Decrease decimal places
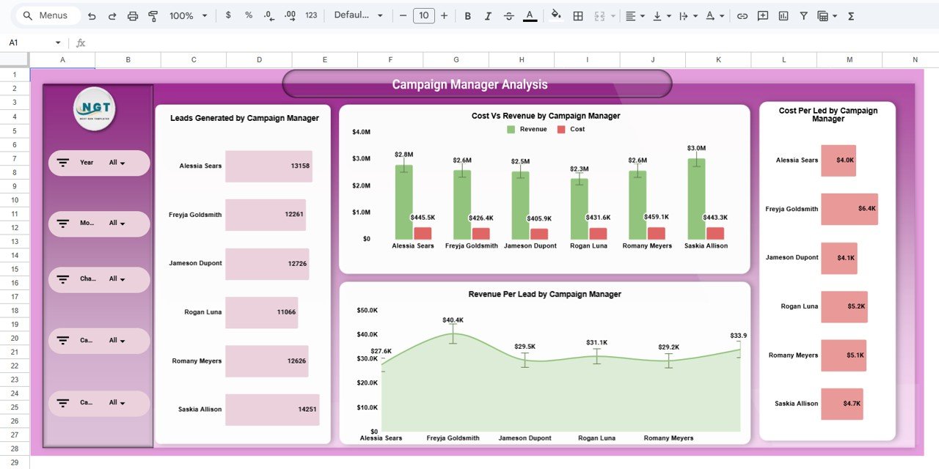Viewport: 939px width, 469px height. [x=267, y=15]
